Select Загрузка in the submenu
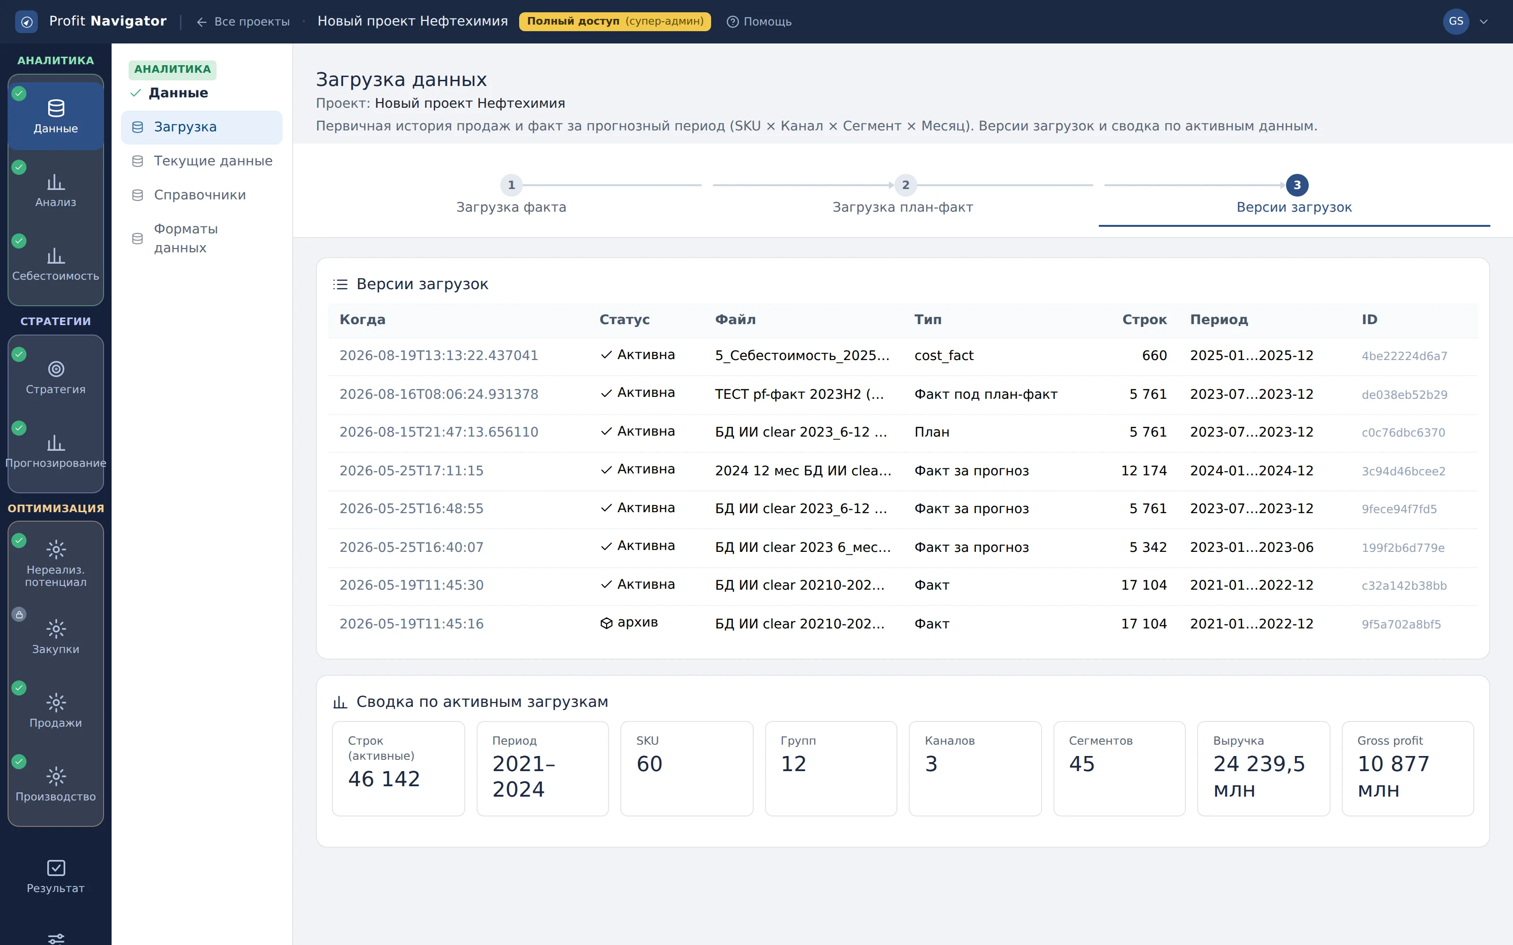Viewport: 1513px width, 945px height. (x=202, y=127)
